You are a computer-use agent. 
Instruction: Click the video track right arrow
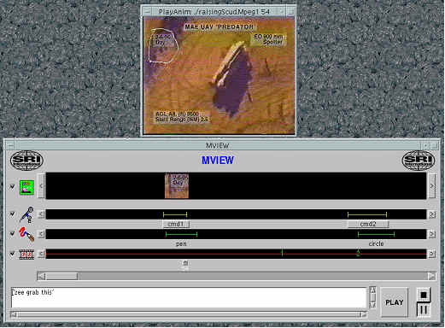432,254
